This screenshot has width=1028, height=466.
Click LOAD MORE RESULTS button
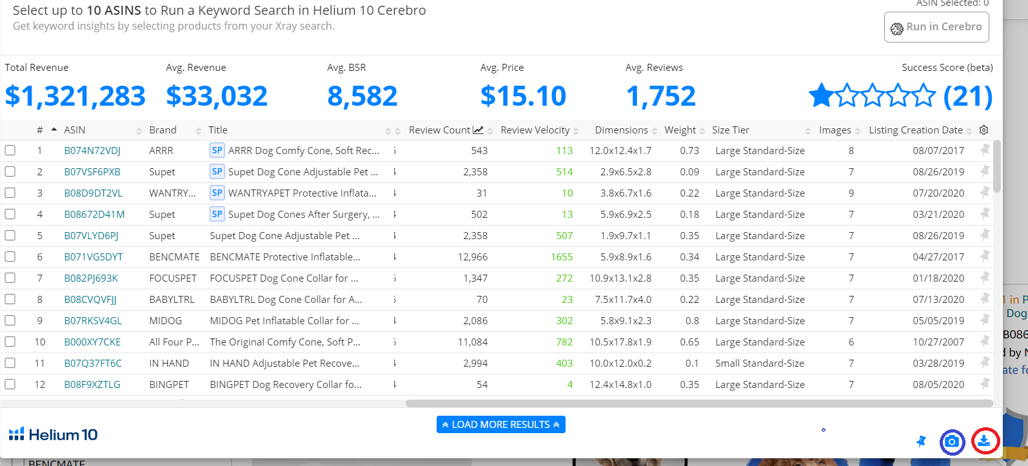click(501, 425)
